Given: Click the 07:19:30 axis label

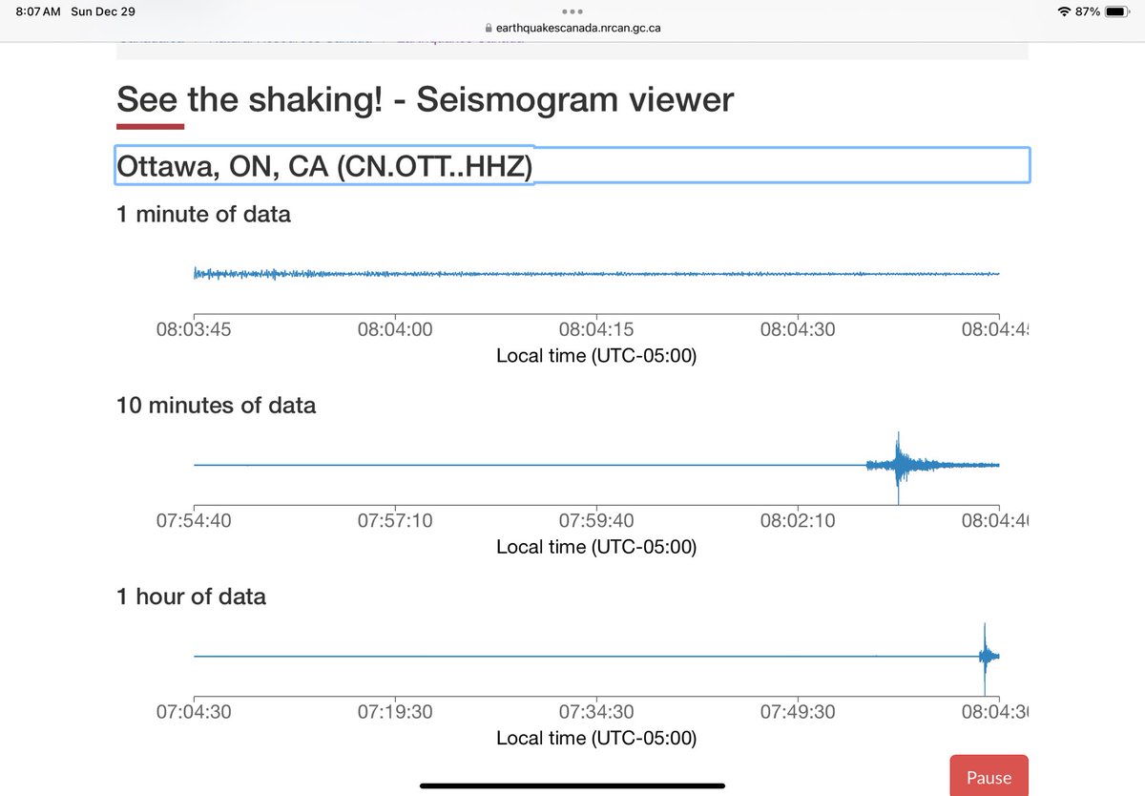Looking at the screenshot, I should coord(395,711).
